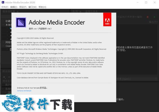This screenshot has width=159, height=112.
Task: Switch to the 队列 tab
Action: pyautogui.click(x=75, y=11)
